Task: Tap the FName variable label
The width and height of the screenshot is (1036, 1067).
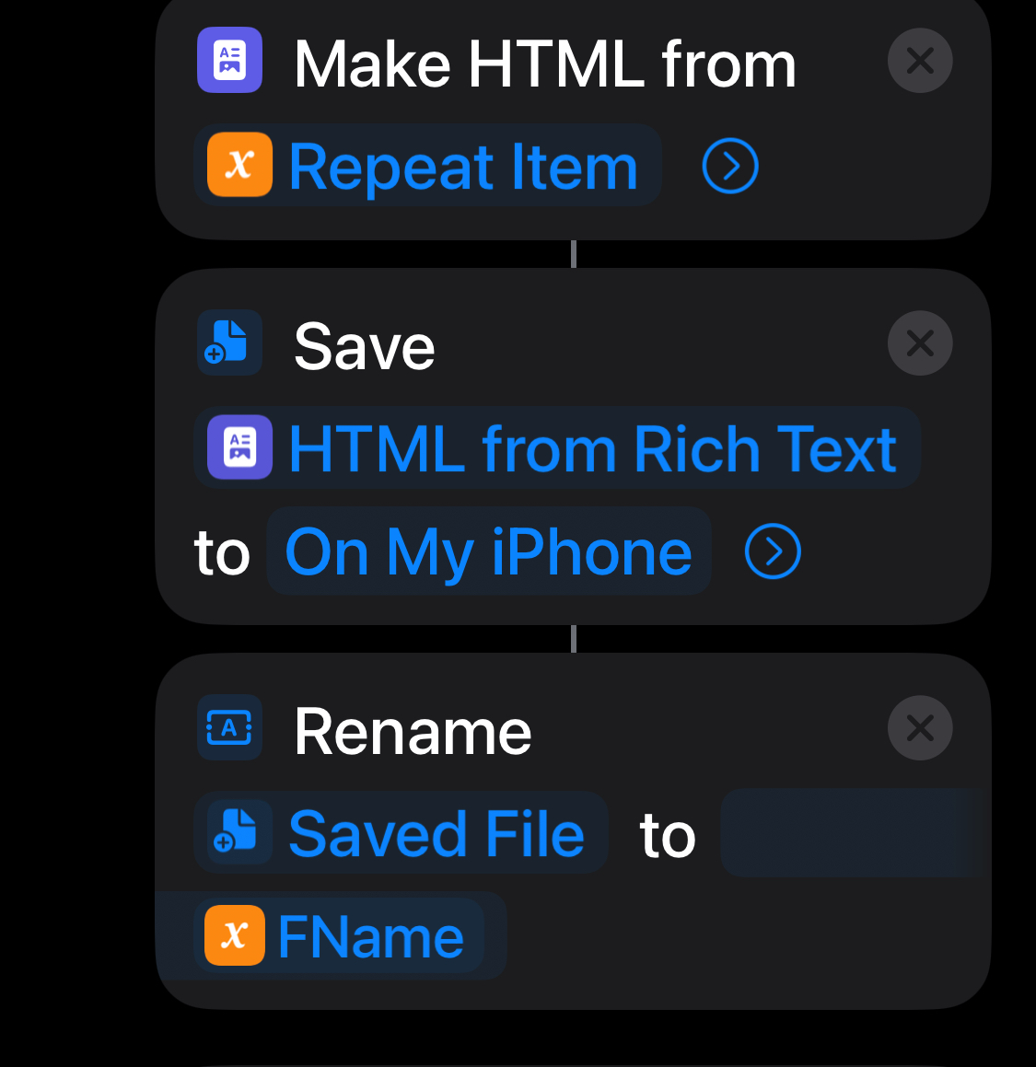Action: (x=370, y=937)
